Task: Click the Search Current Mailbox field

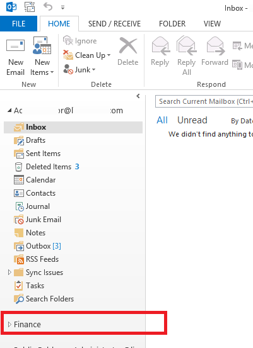Action: click(x=204, y=101)
